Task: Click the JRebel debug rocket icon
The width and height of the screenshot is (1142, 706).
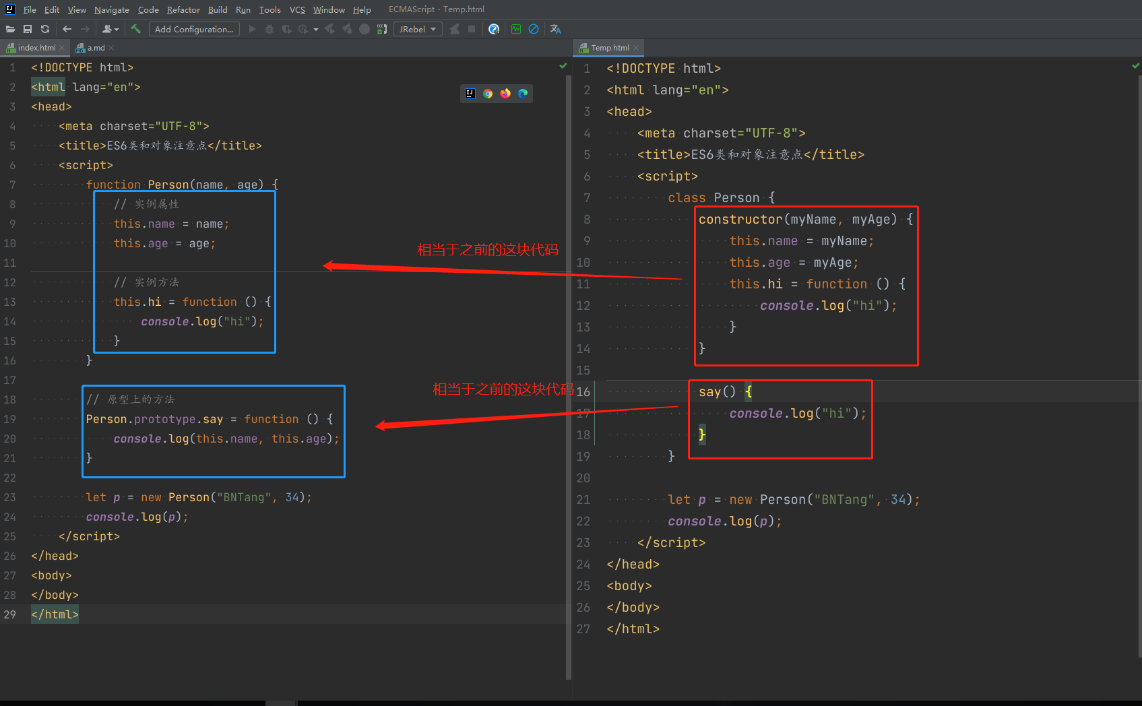Action: pos(347,29)
